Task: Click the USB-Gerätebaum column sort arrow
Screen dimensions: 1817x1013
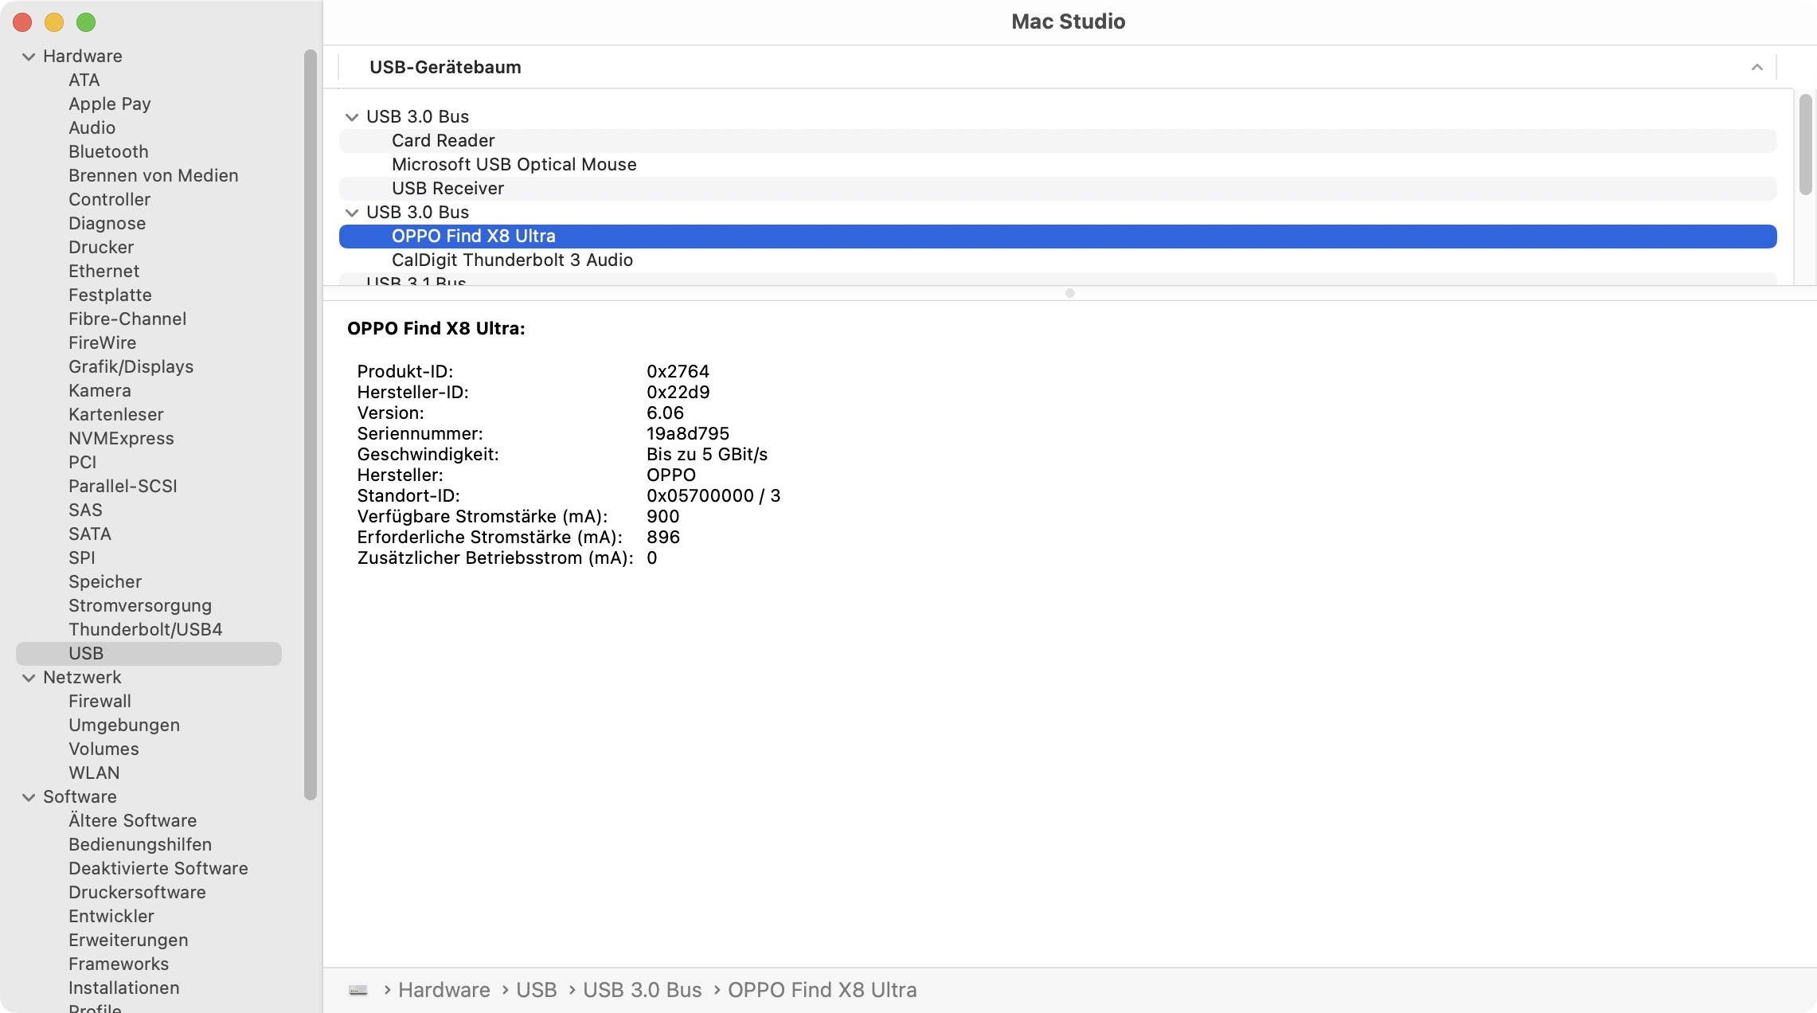Action: point(1756,68)
